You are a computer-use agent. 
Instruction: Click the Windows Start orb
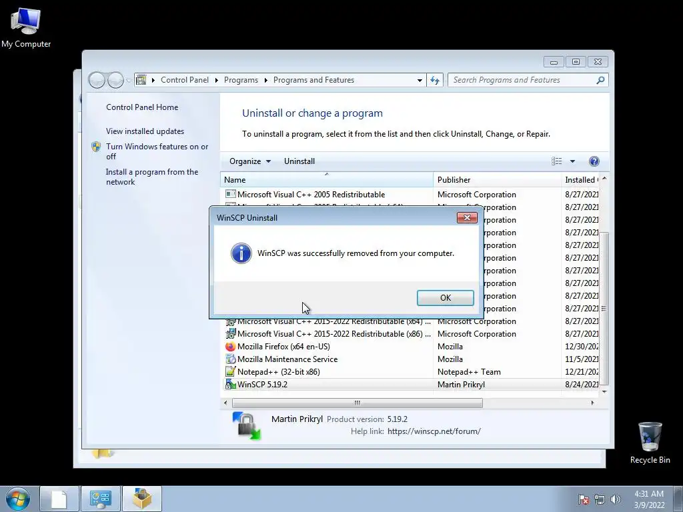pyautogui.click(x=18, y=499)
